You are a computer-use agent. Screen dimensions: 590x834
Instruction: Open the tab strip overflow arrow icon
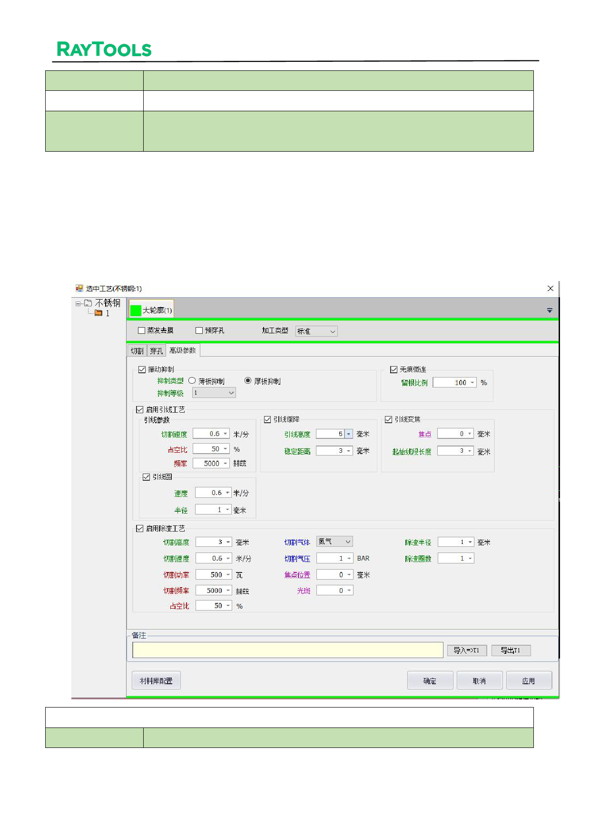(550, 310)
